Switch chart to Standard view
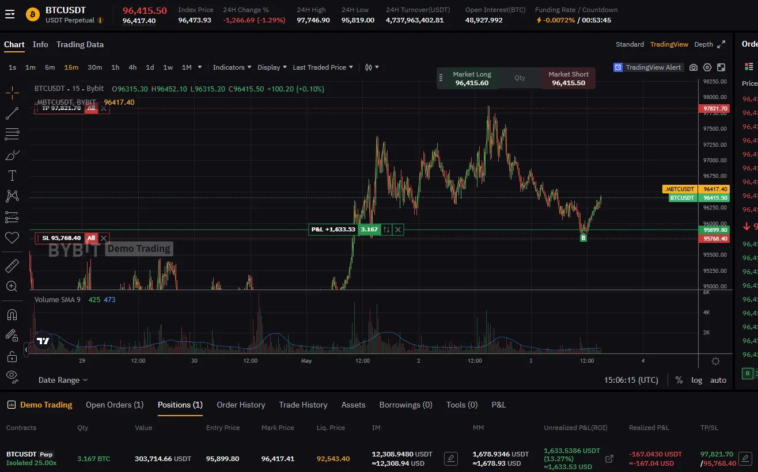Screen dimensions: 758x472 pyautogui.click(x=630, y=44)
